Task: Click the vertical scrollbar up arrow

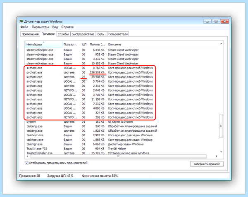Action: (221, 44)
